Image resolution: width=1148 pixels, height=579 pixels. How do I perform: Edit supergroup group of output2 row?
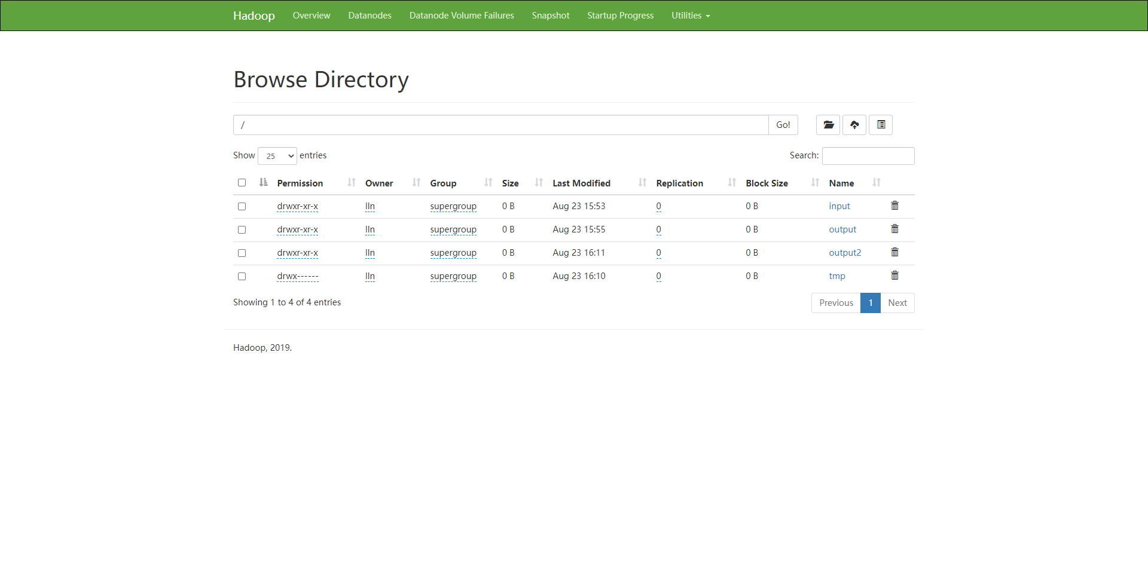pos(453,253)
